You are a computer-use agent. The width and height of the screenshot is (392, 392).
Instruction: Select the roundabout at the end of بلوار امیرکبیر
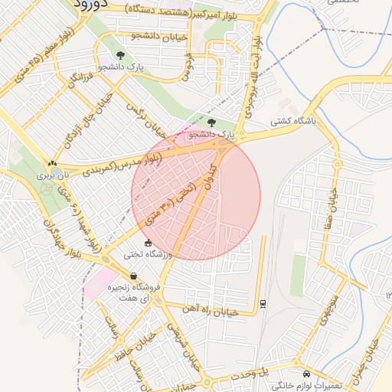click(260, 19)
